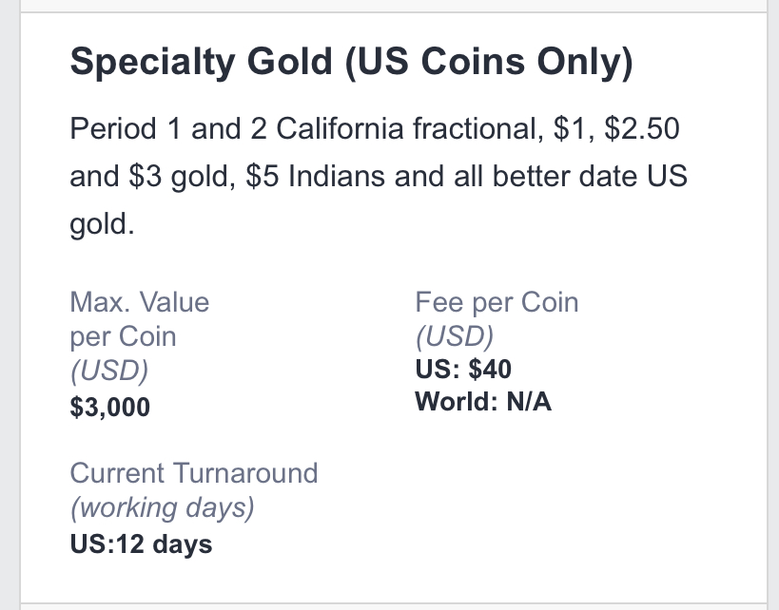The height and width of the screenshot is (610, 779).
Task: Click the better date US text
Action: (x=590, y=176)
